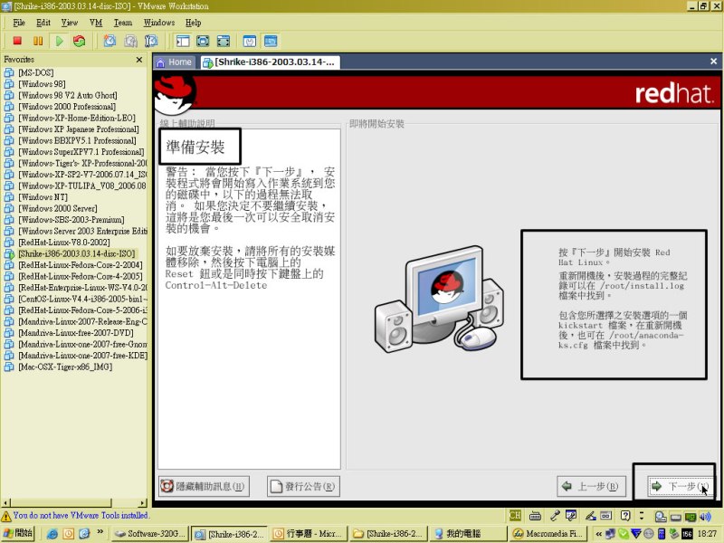This screenshot has height=543, width=724.
Task: Click the IME help question mark icon
Action: [625, 515]
